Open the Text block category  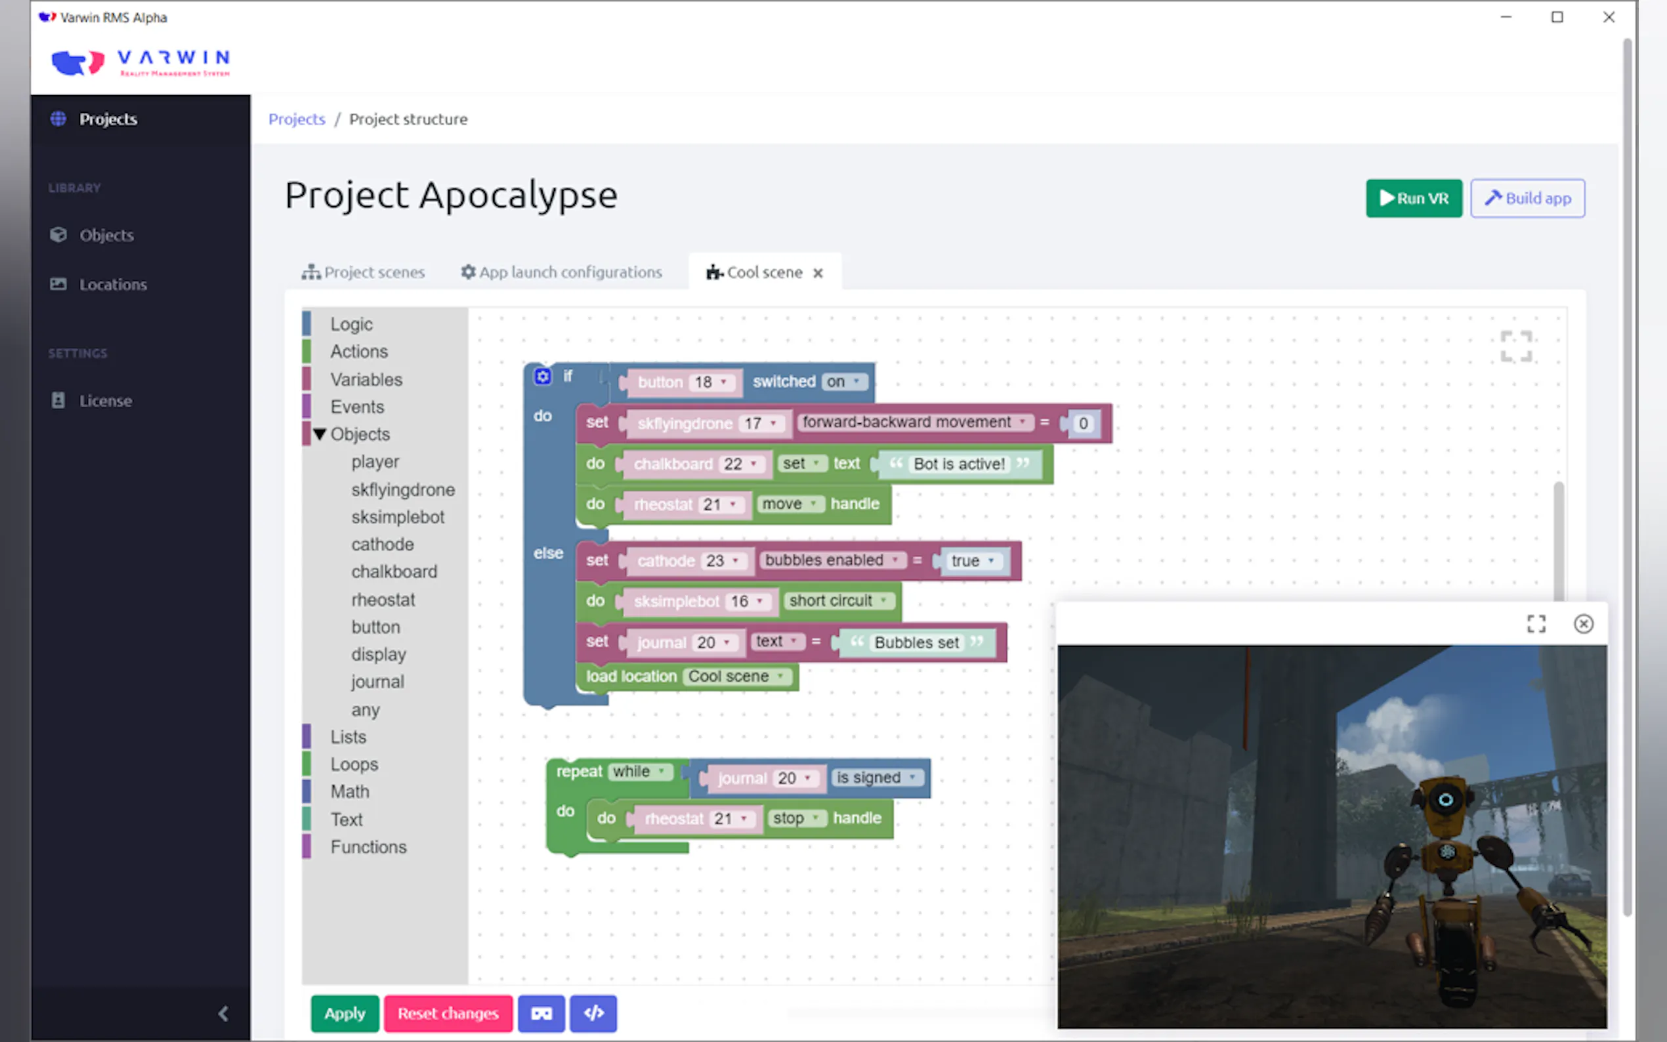point(346,820)
